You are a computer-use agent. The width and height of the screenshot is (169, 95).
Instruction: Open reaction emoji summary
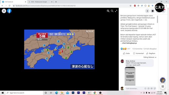pos(124,49)
